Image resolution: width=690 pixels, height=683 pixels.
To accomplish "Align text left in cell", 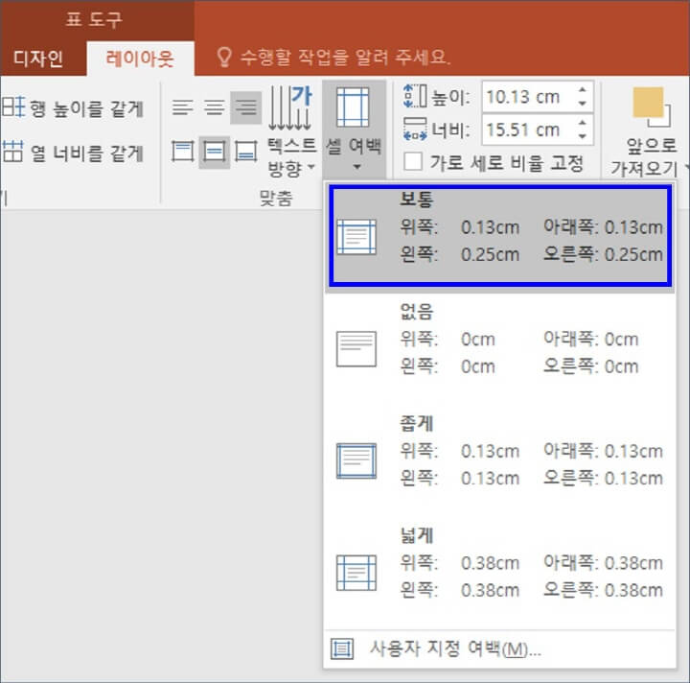I will pos(182,107).
